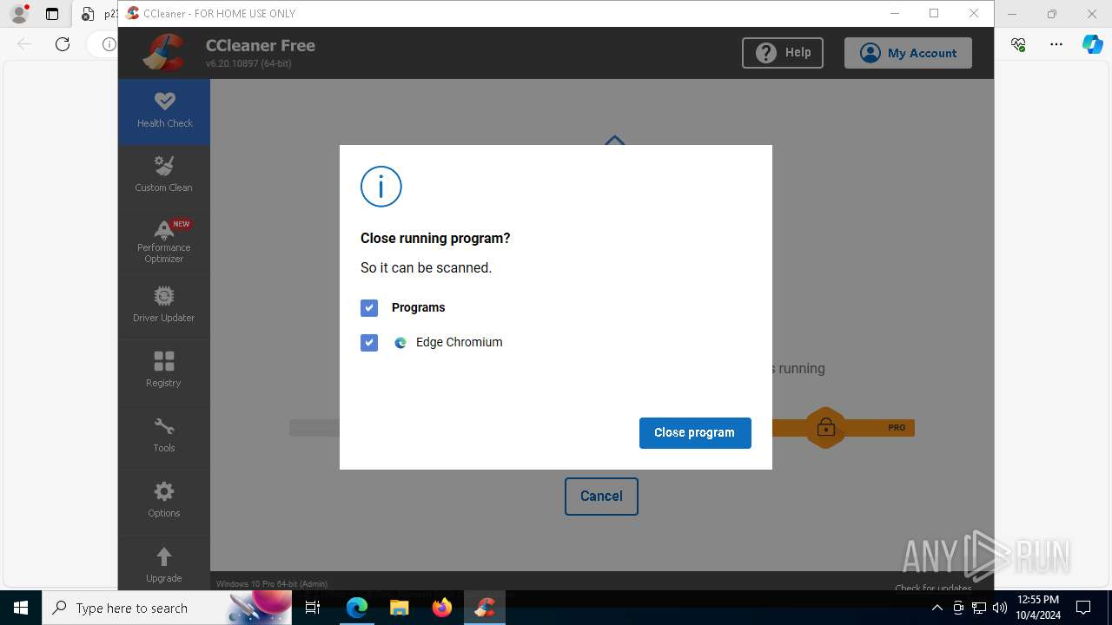Open Tools section
1112x625 pixels.
pos(164,435)
